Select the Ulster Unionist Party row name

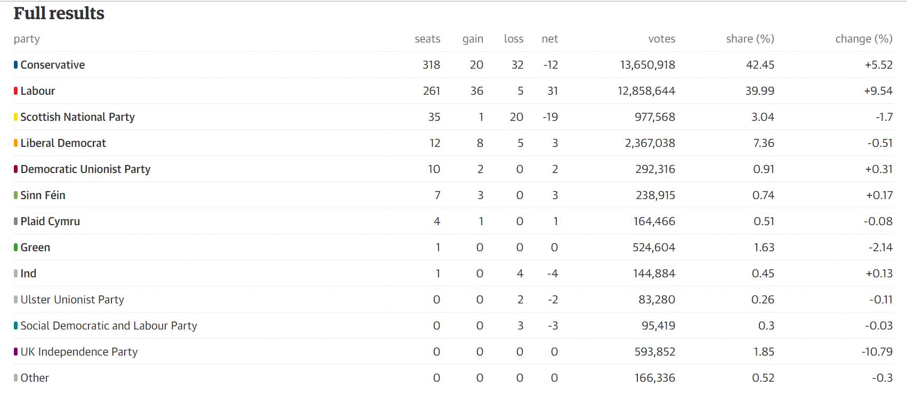coord(72,300)
